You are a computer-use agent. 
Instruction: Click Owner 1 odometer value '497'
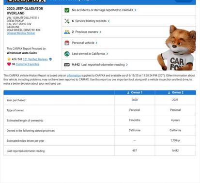tap(135, 151)
